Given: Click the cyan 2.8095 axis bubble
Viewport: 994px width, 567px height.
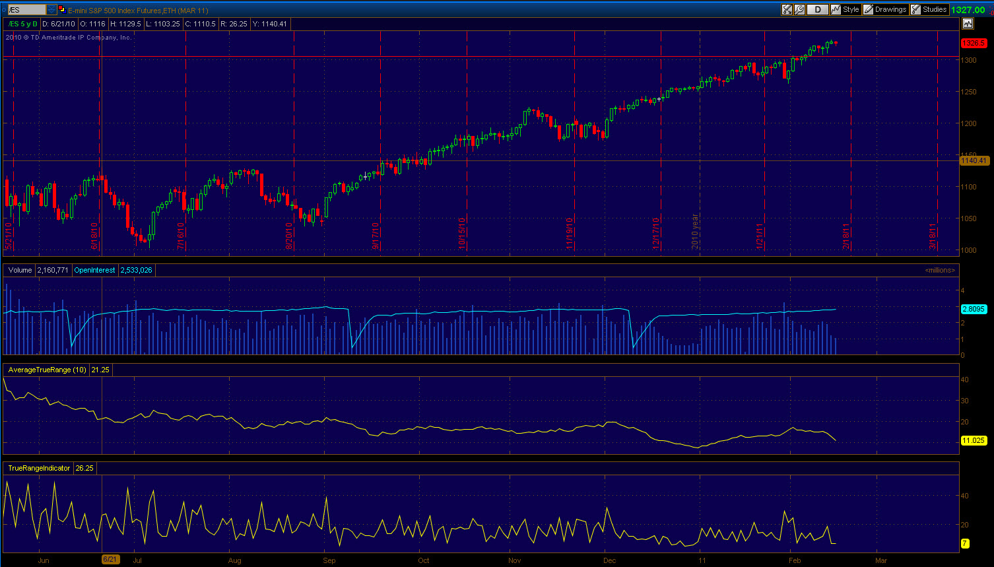Looking at the screenshot, I should coord(974,309).
